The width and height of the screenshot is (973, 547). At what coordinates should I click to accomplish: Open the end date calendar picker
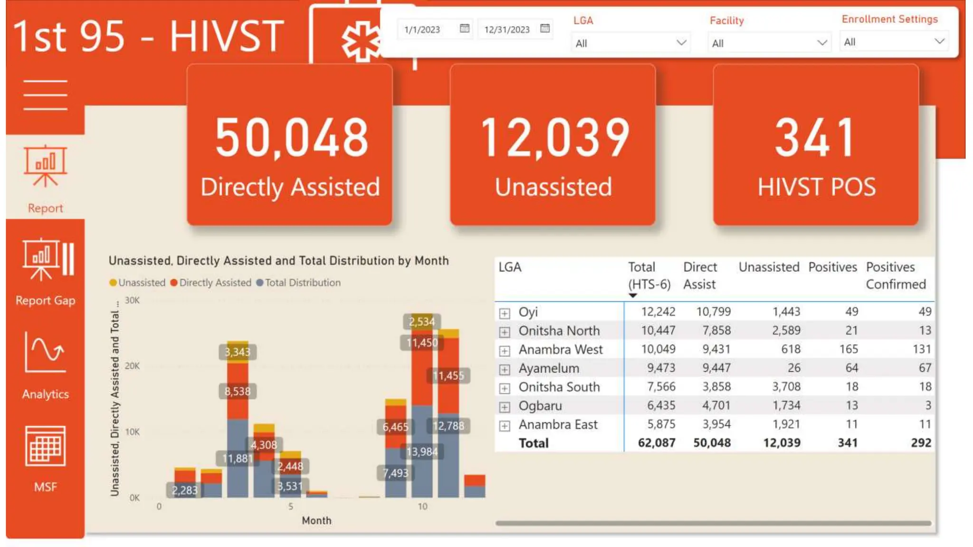click(x=545, y=28)
